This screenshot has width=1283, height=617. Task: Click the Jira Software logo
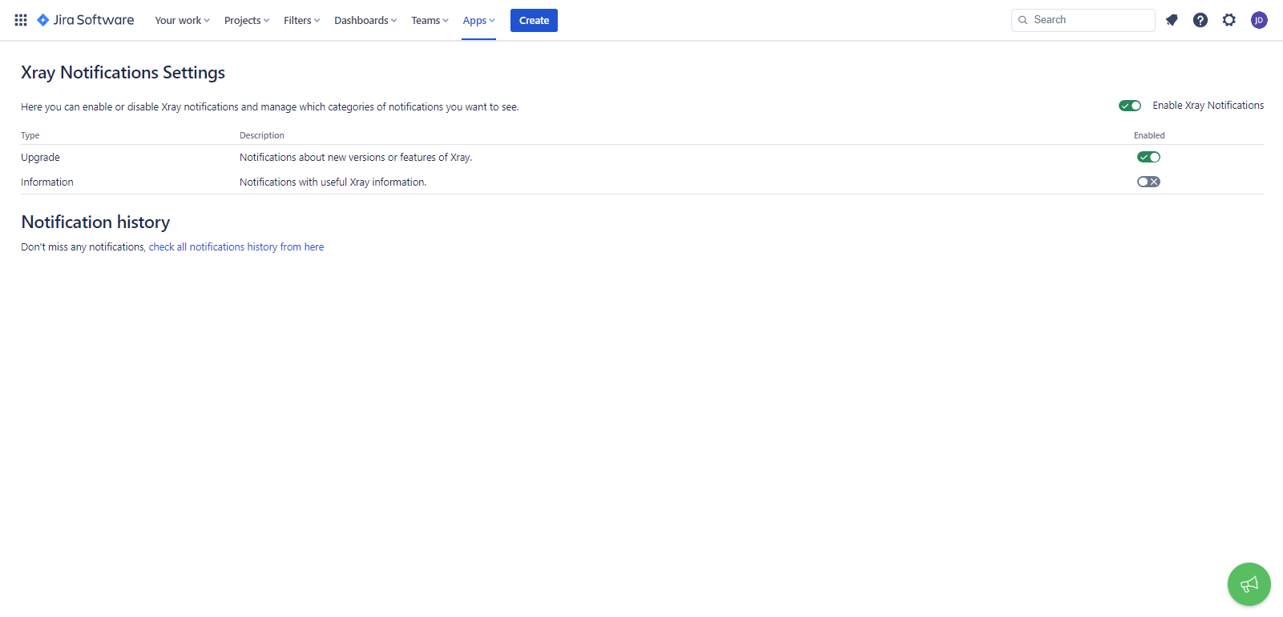click(86, 20)
